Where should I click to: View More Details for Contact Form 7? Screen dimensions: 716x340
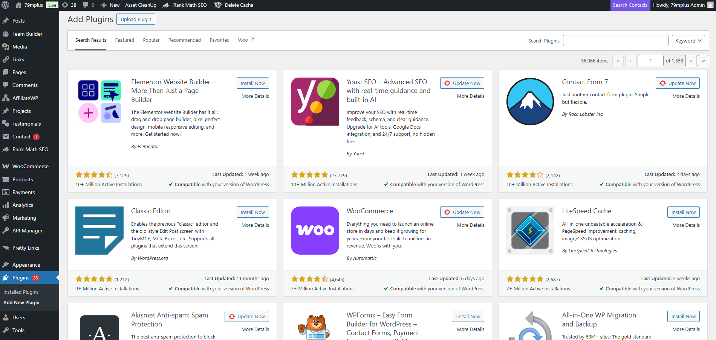[x=686, y=96]
